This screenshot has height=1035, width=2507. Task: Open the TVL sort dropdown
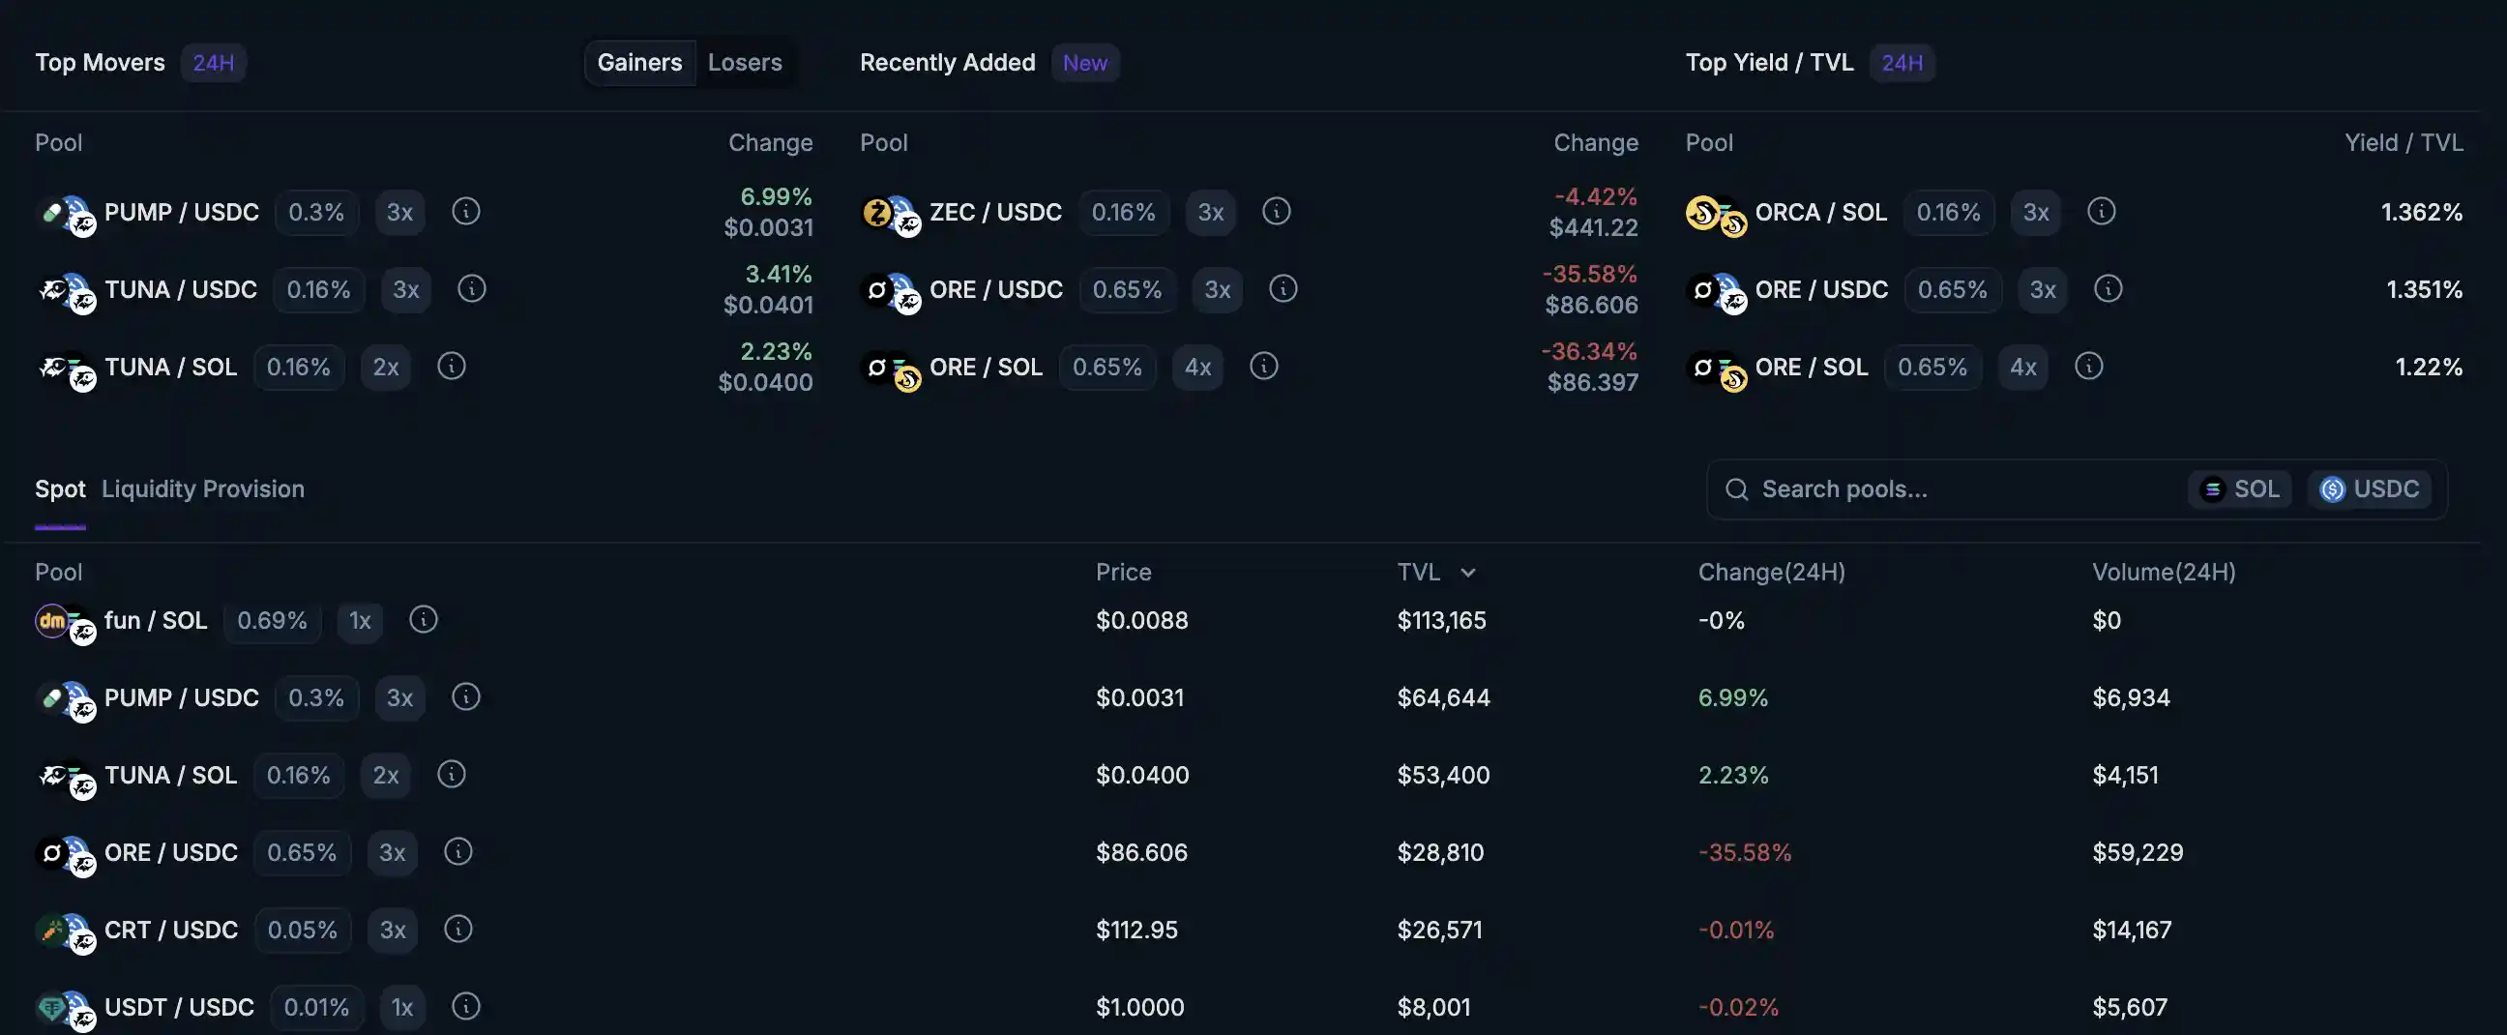point(1437,572)
